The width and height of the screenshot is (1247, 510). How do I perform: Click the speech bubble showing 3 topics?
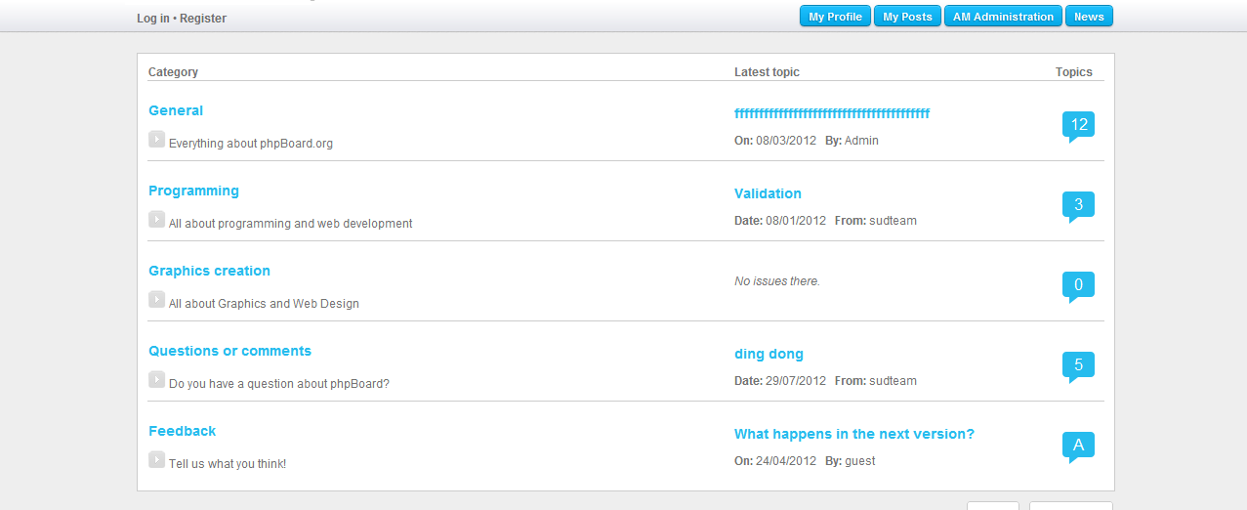point(1078,205)
